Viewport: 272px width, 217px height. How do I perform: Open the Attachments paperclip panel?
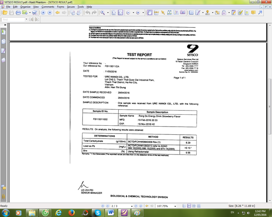click(3, 196)
